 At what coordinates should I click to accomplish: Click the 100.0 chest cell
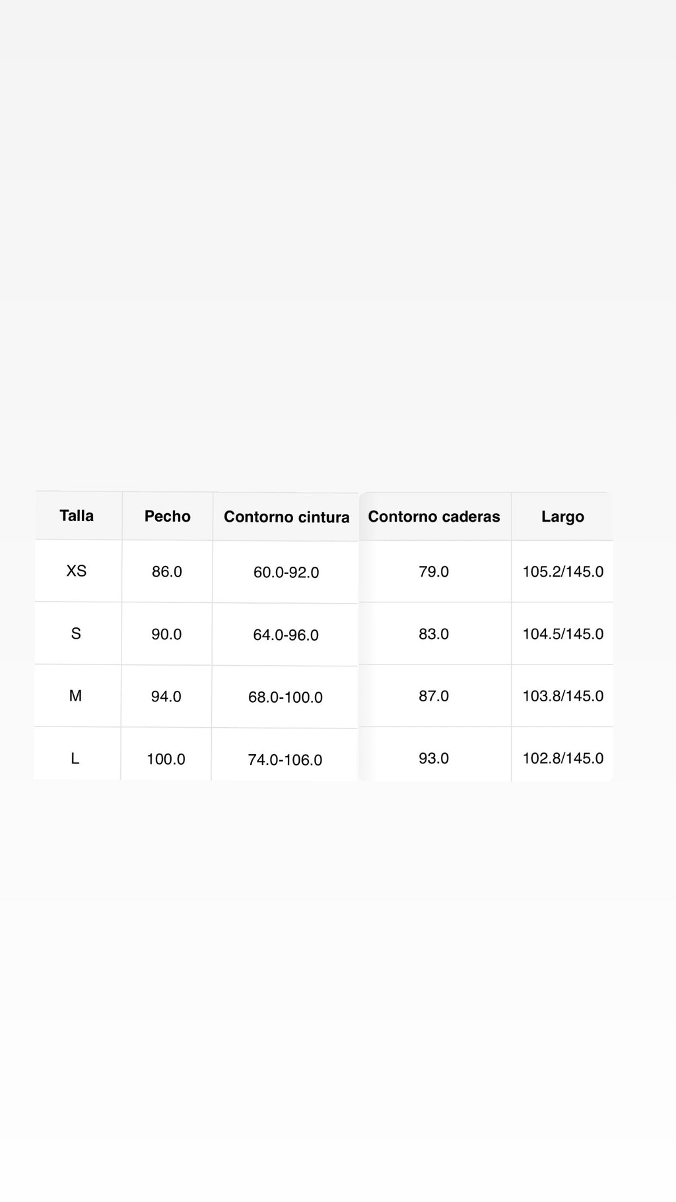click(x=166, y=759)
